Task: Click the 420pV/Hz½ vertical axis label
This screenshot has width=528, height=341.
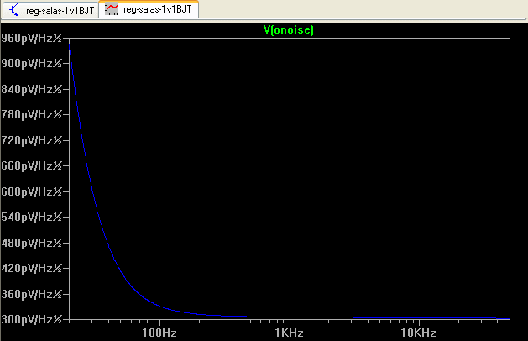Action: pos(32,268)
